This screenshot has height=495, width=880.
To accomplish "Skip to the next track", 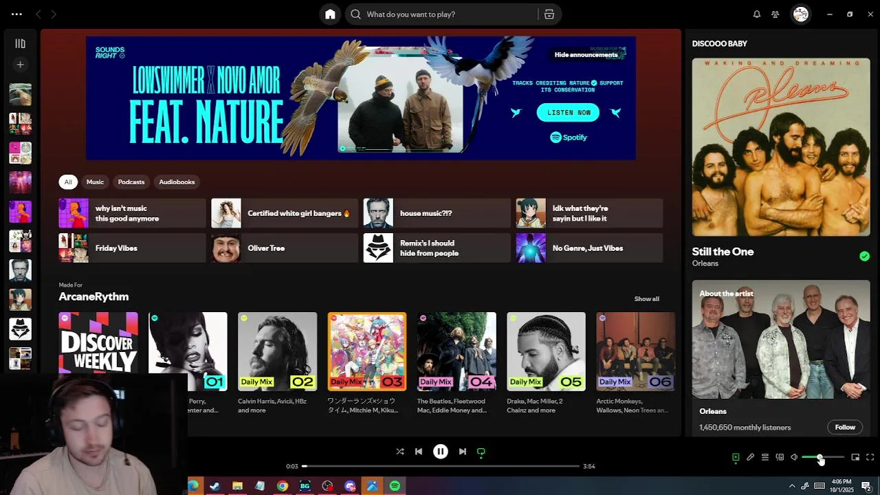I will click(463, 452).
